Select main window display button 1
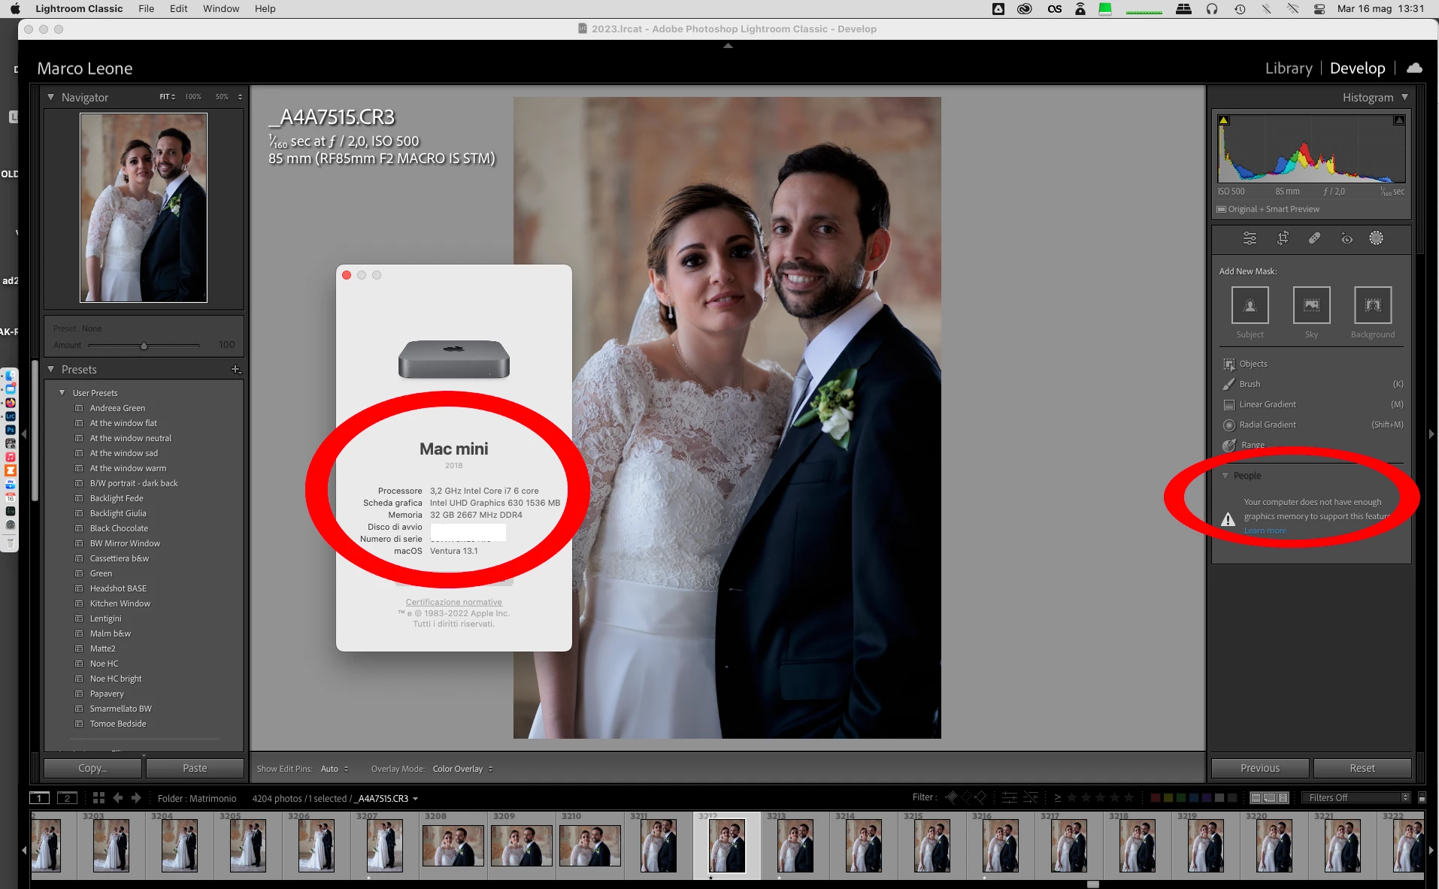This screenshot has width=1439, height=889. point(40,798)
